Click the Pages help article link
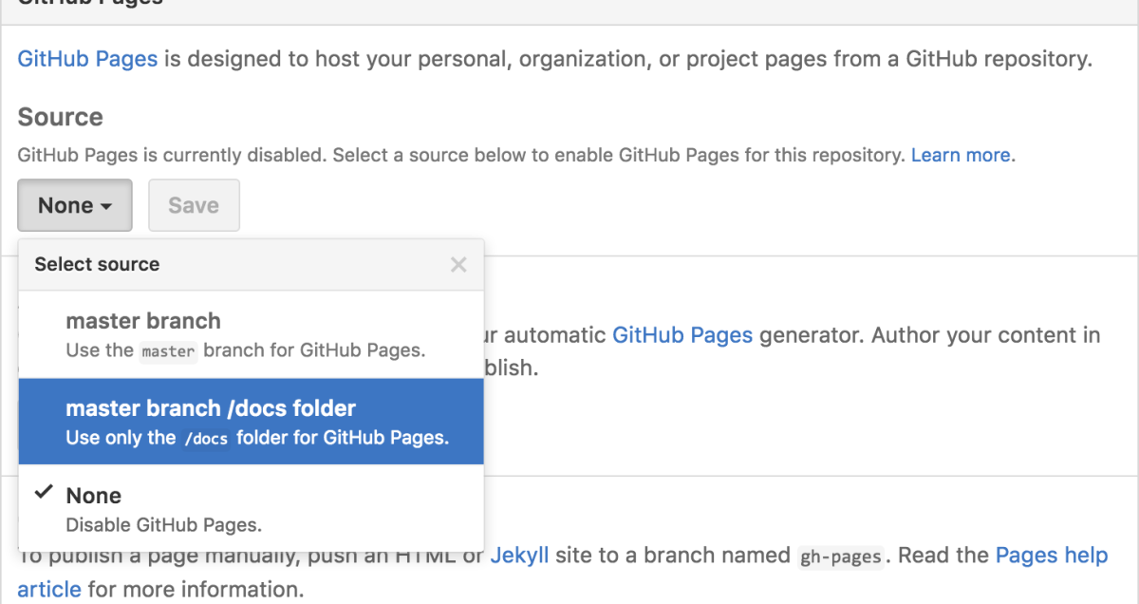Image resolution: width=1139 pixels, height=604 pixels. 1052,555
